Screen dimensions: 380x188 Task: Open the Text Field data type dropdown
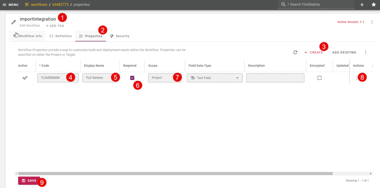[215, 78]
